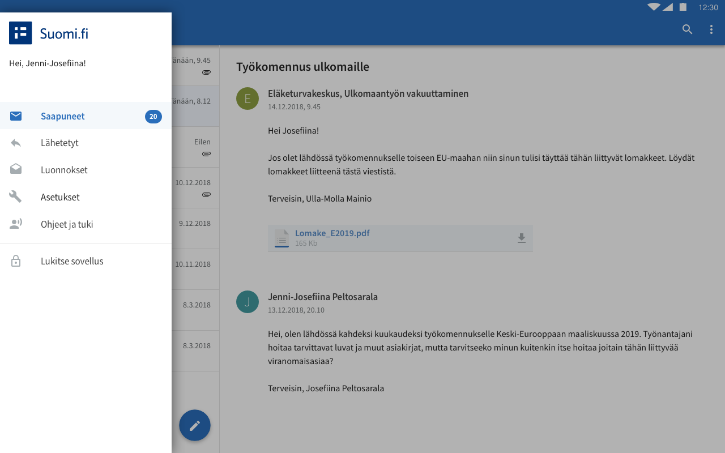Click the Lomake_E2019.pdf attachment link
Image resolution: width=725 pixels, height=453 pixels.
click(x=332, y=233)
